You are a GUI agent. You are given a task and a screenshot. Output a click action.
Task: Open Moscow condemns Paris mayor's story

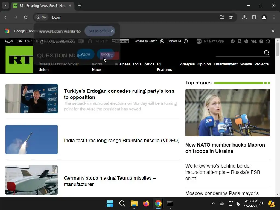222,193
